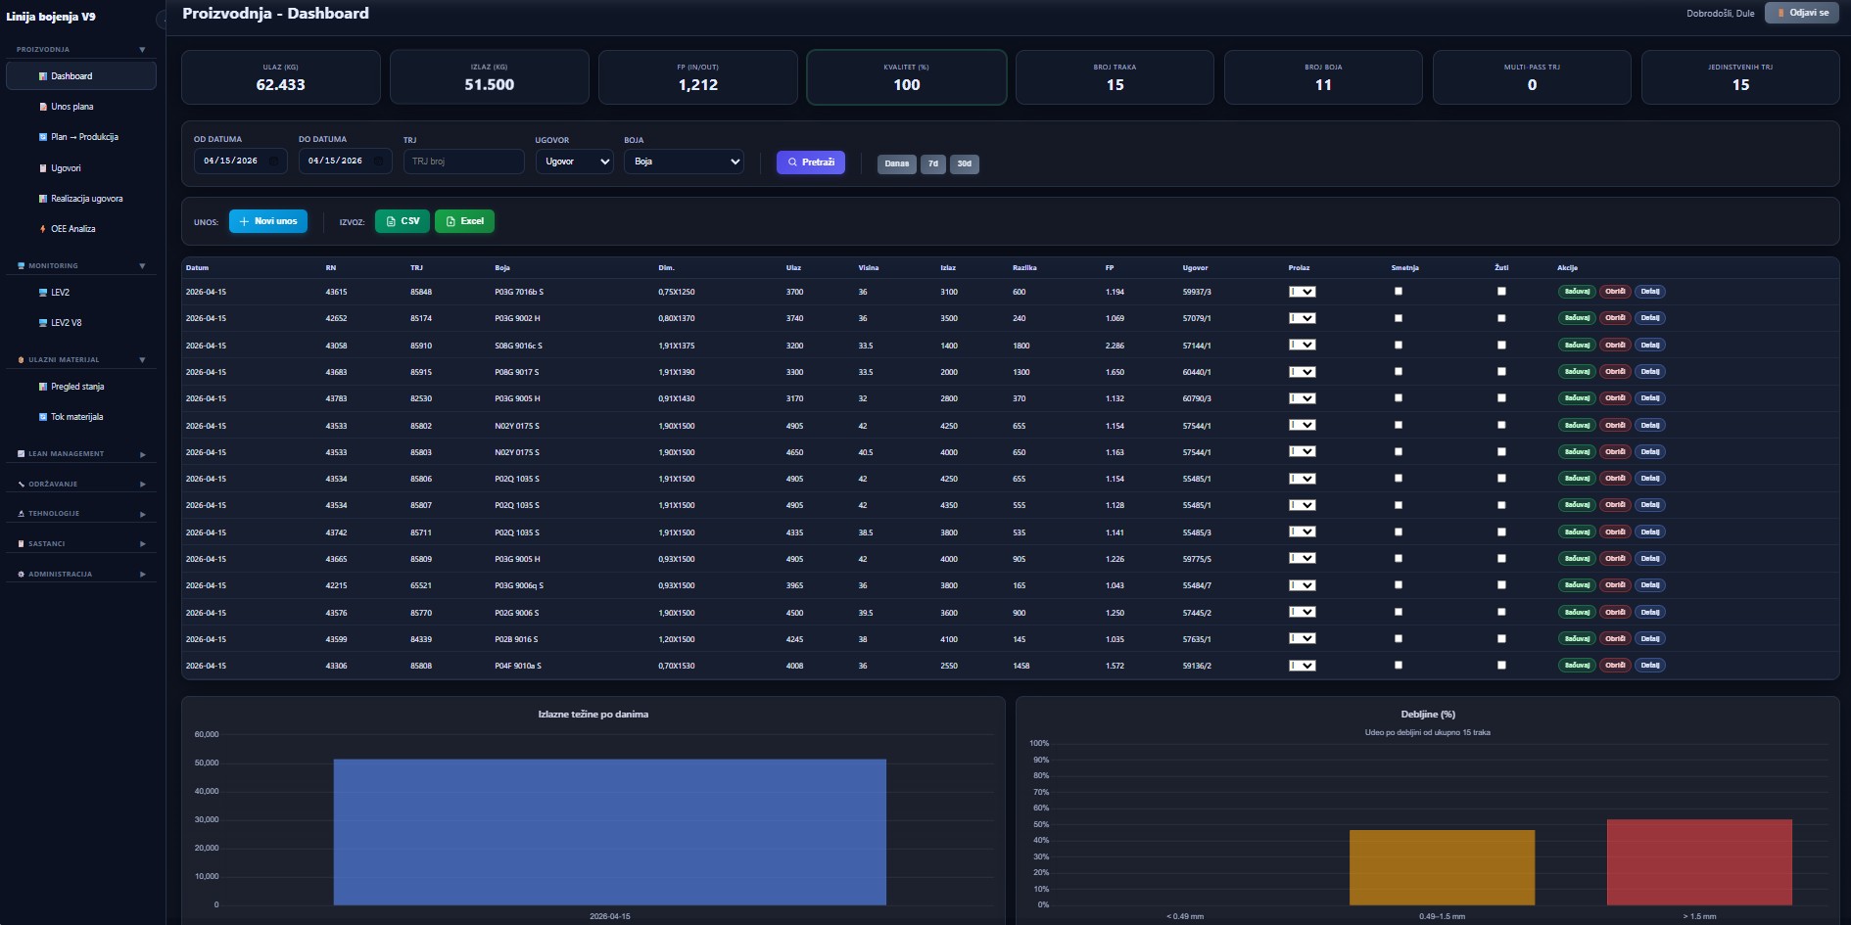Click the Administracija gear icon

pyautogui.click(x=22, y=575)
